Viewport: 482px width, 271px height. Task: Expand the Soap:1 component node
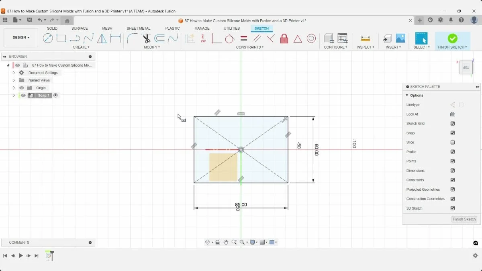tap(14, 96)
